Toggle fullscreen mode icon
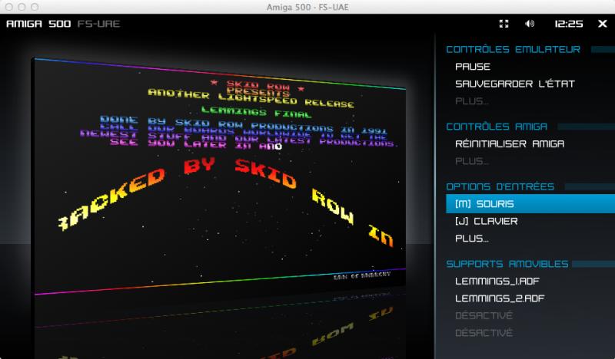The image size is (615, 359). coord(504,24)
